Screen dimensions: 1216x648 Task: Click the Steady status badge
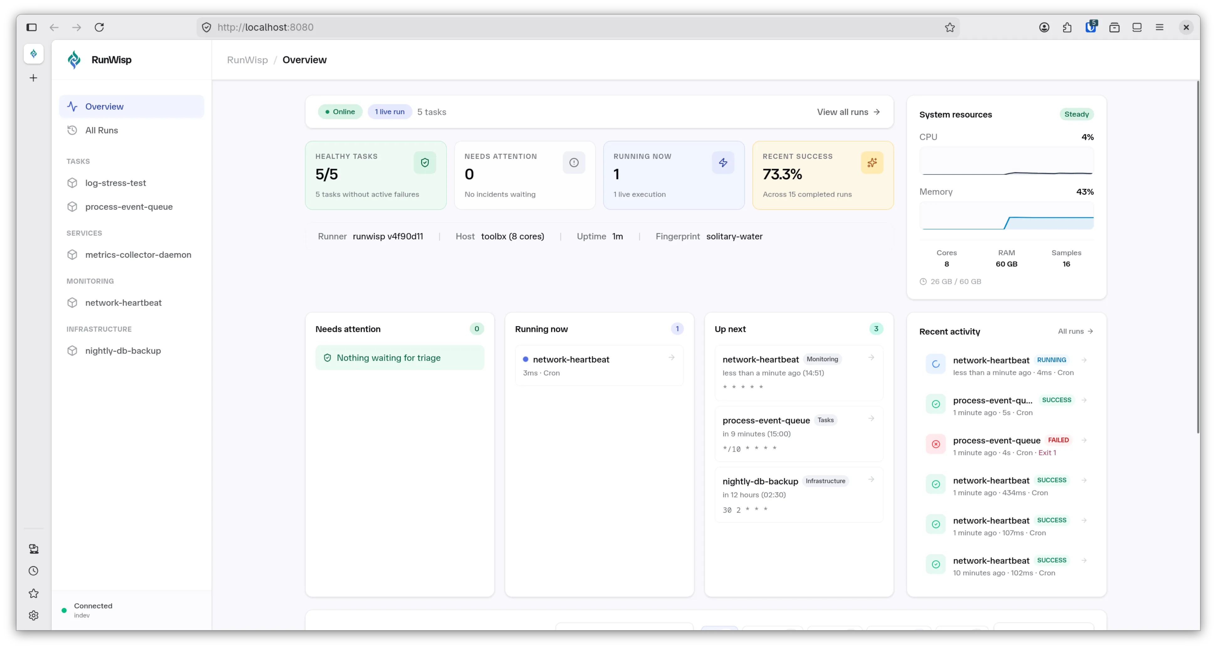click(x=1076, y=114)
